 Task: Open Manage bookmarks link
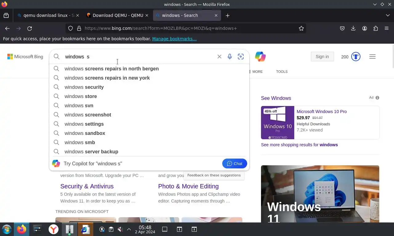174,39
